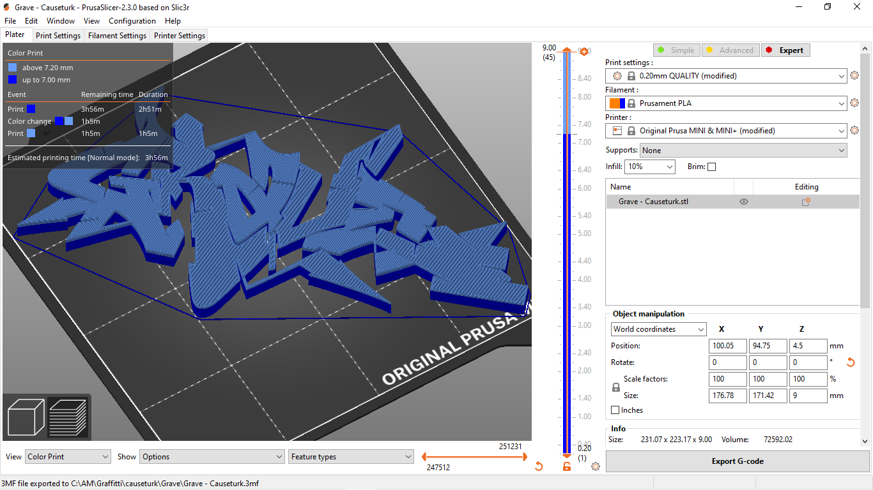This screenshot has height=490, width=873.
Task: Add a color change with the plus icon
Action: [583, 51]
